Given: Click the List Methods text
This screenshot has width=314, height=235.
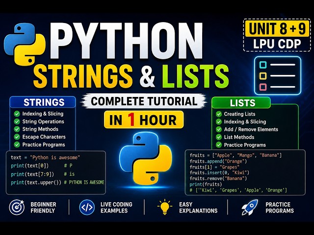Looking at the screenshot, I should tap(239, 137).
